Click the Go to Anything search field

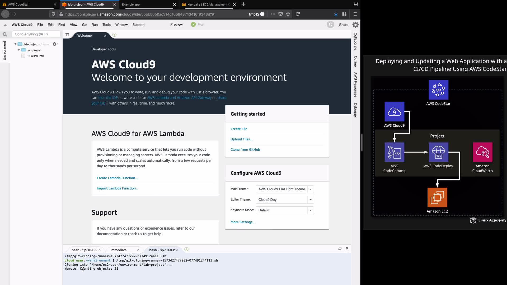(36, 34)
